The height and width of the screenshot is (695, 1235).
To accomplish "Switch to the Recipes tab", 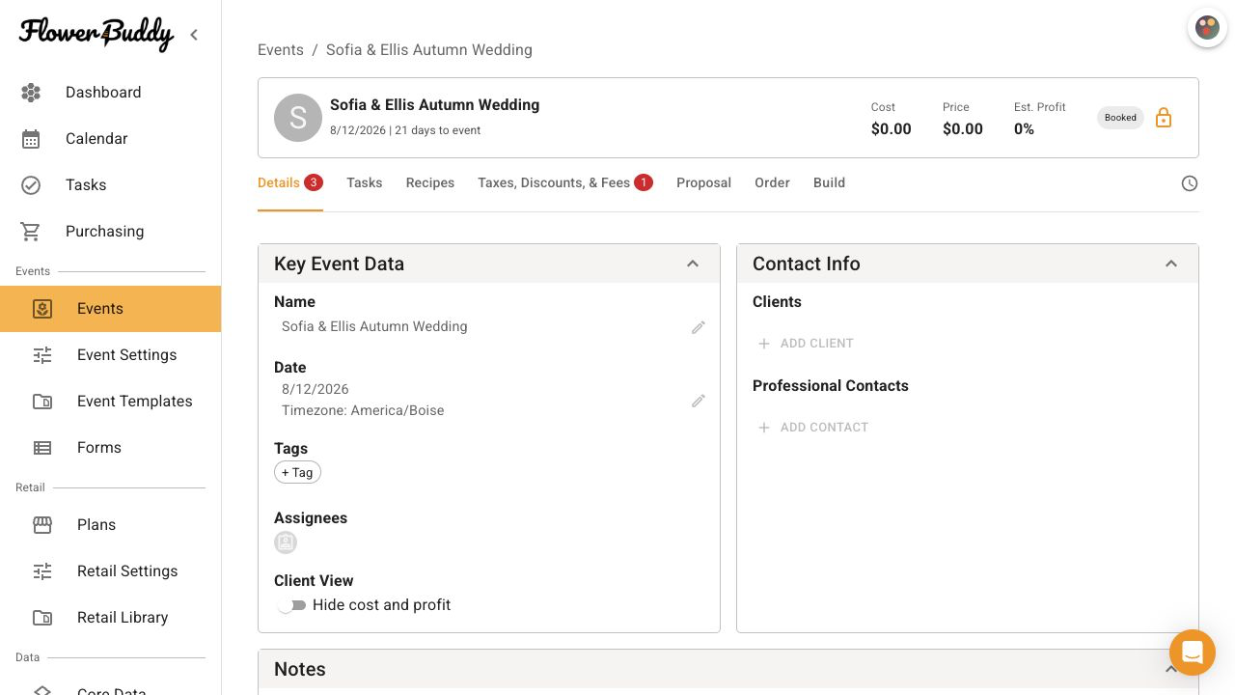I will click(430, 182).
